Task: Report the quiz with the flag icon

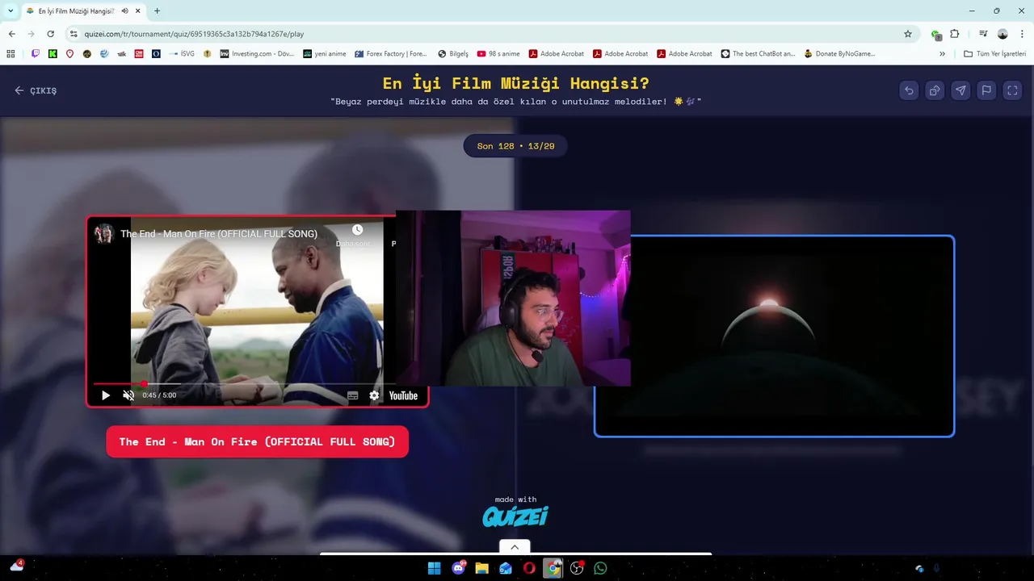Action: click(986, 90)
